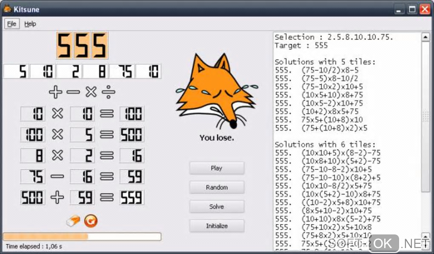
Task: Click the eraser icon
Action: click(73, 221)
